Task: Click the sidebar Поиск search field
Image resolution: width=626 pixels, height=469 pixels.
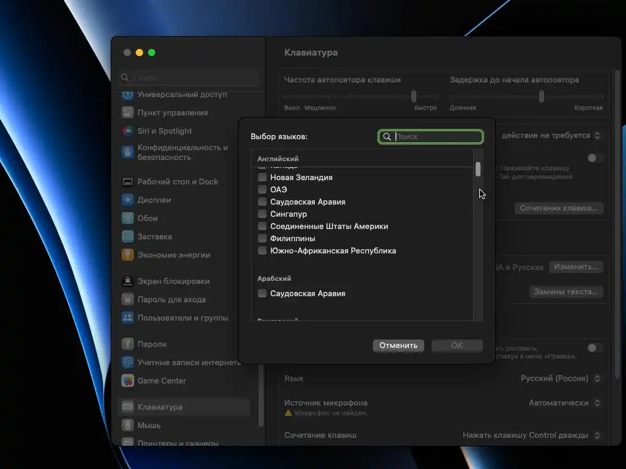Action: pos(190,78)
